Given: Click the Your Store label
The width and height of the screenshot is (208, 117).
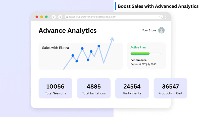Looking at the screenshot, I should click(149, 30).
